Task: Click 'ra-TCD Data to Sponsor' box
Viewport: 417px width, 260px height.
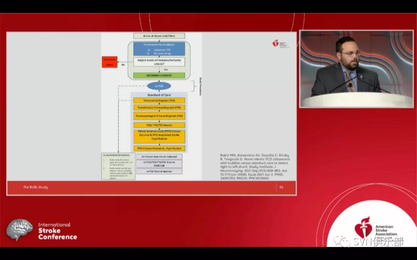Action: point(159,172)
